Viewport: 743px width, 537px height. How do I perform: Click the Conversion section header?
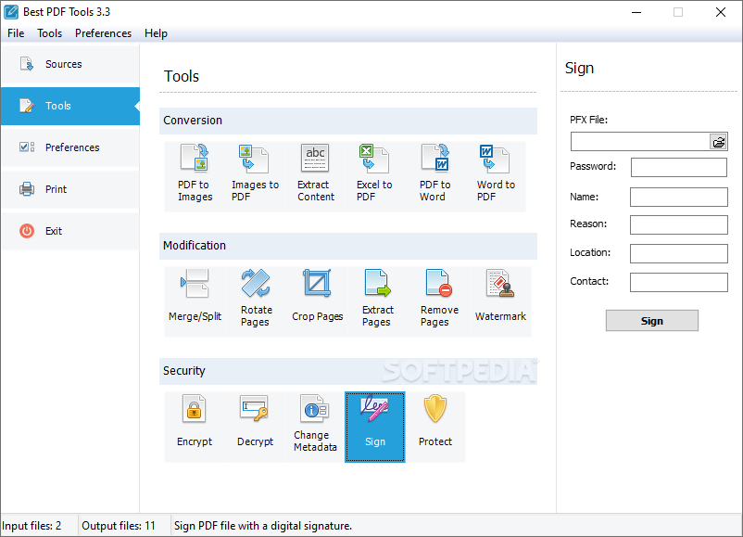click(x=348, y=121)
